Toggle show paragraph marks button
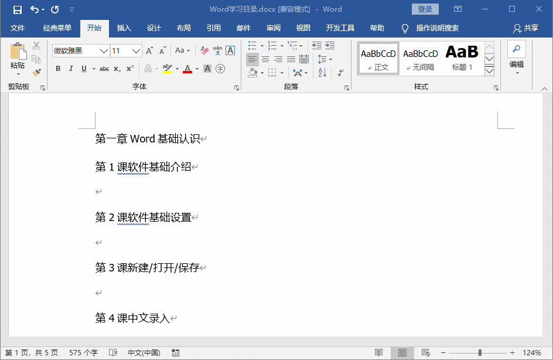The width and height of the screenshot is (553, 360). 340,72
